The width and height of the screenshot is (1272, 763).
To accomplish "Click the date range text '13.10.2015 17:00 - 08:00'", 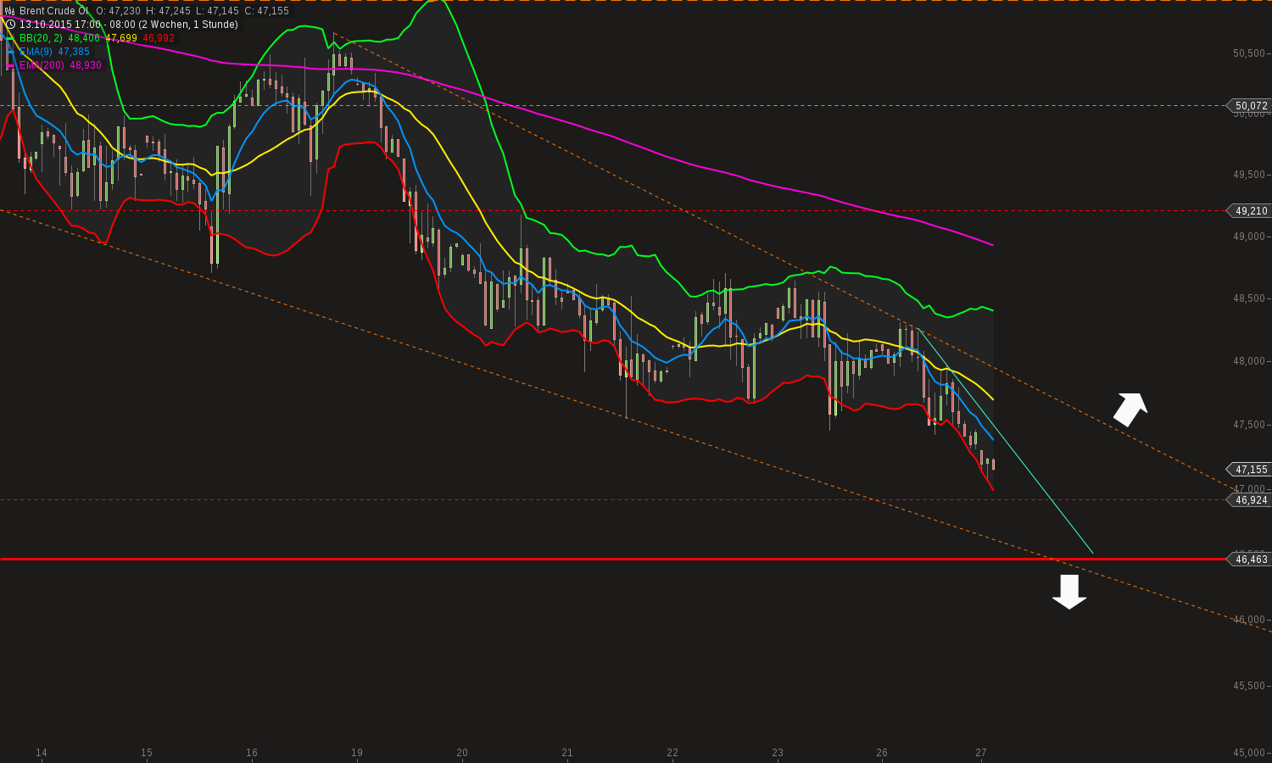I will click(x=77, y=25).
